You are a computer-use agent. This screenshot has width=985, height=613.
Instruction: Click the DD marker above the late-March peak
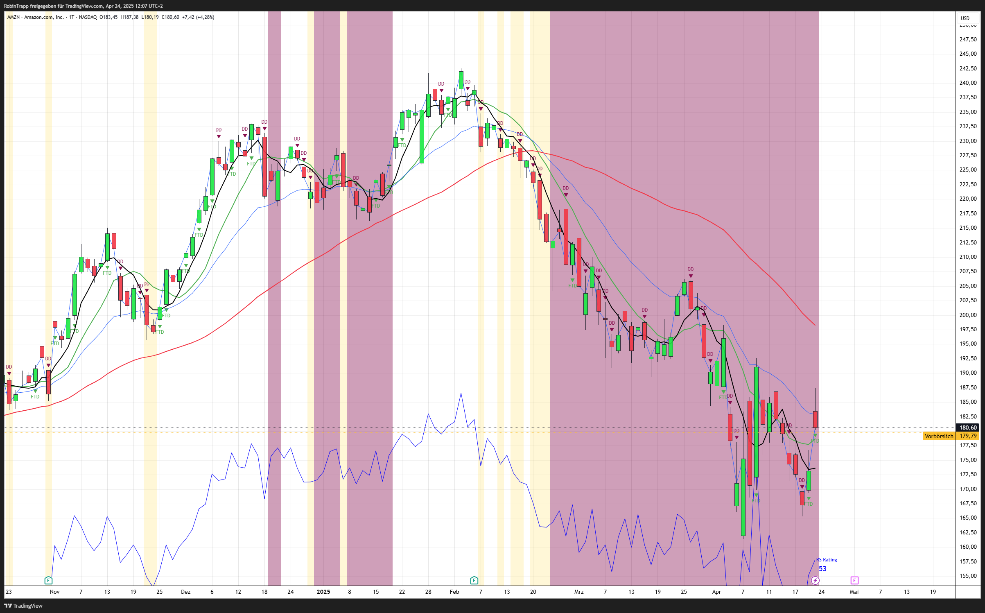pyautogui.click(x=691, y=269)
